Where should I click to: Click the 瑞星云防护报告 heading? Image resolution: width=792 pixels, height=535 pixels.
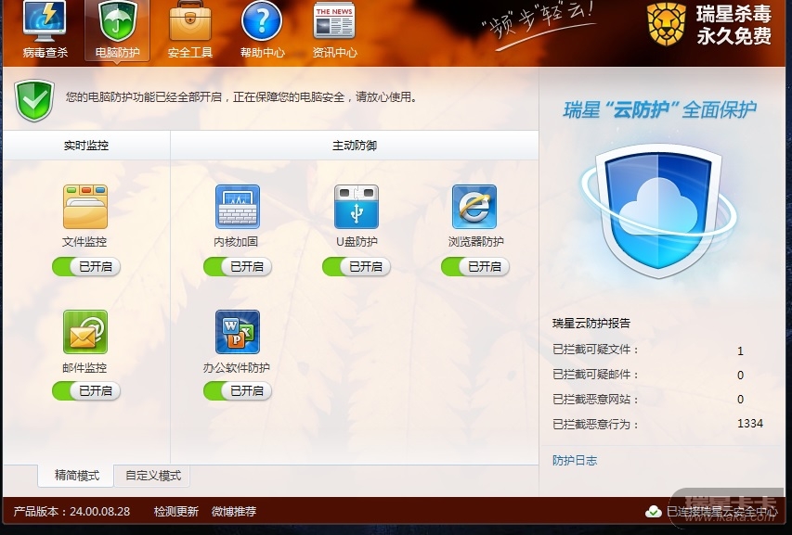coord(591,324)
